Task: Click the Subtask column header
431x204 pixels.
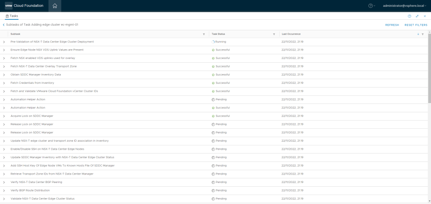Action: [x=16, y=34]
